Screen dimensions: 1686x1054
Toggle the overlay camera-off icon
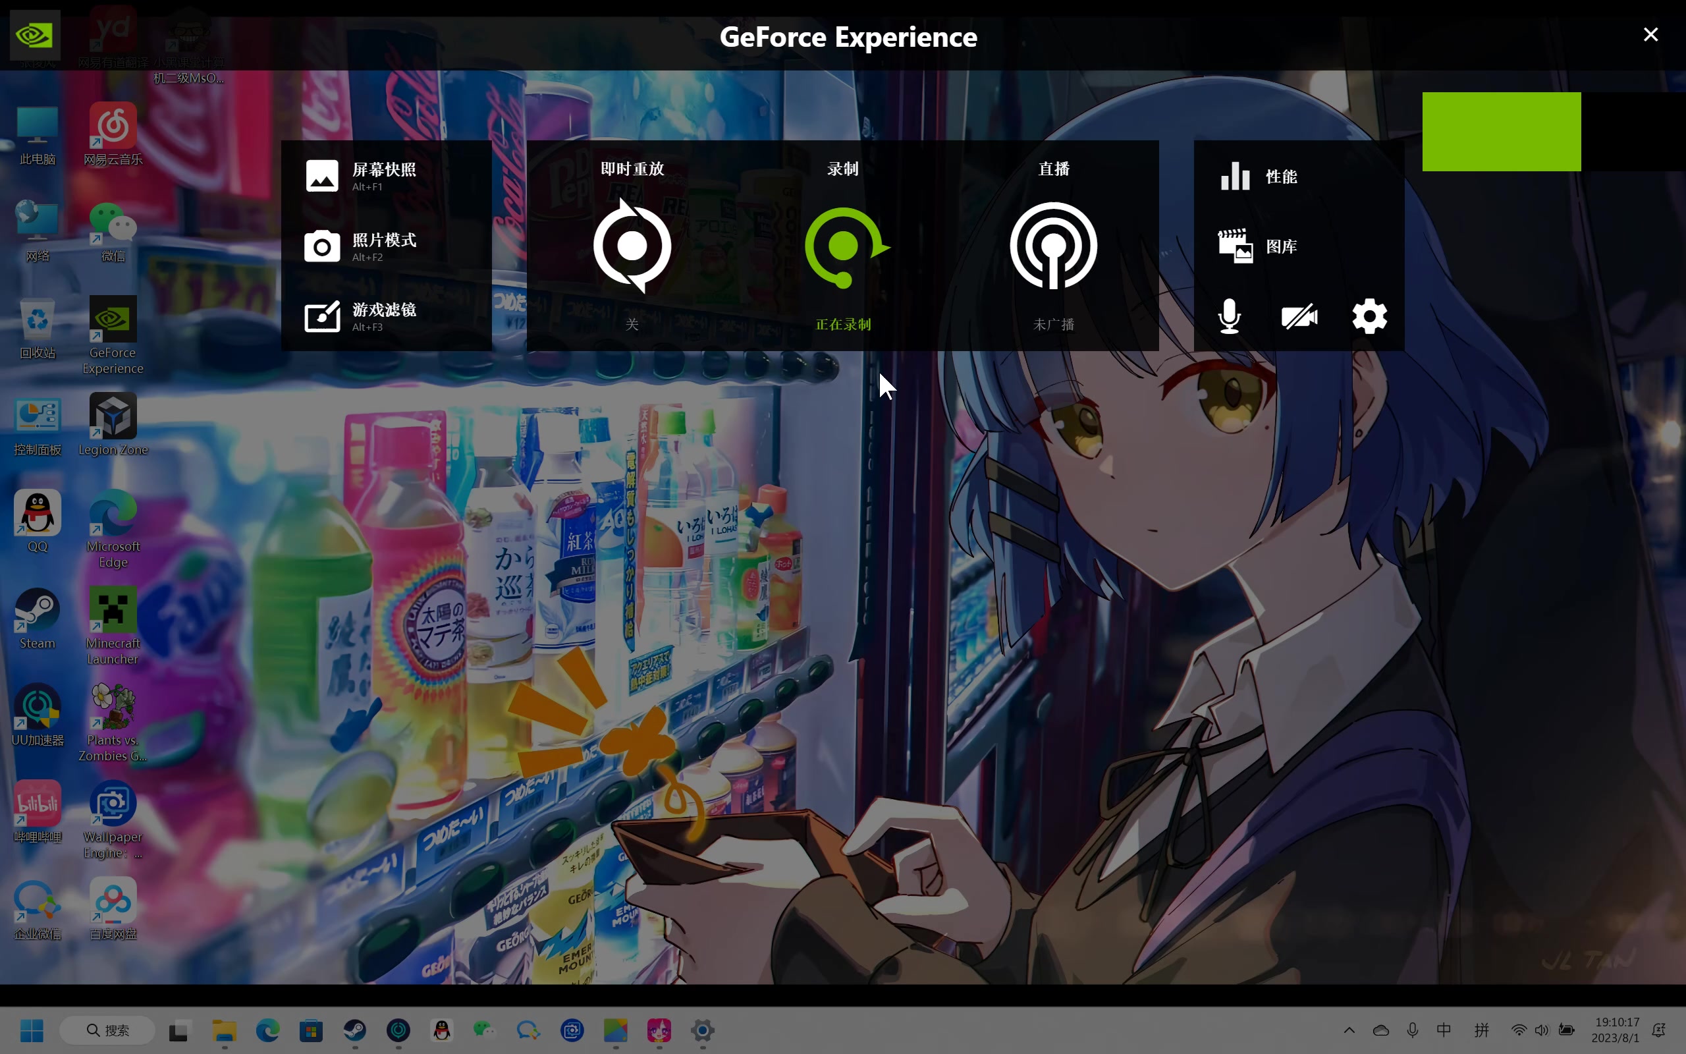click(x=1299, y=316)
